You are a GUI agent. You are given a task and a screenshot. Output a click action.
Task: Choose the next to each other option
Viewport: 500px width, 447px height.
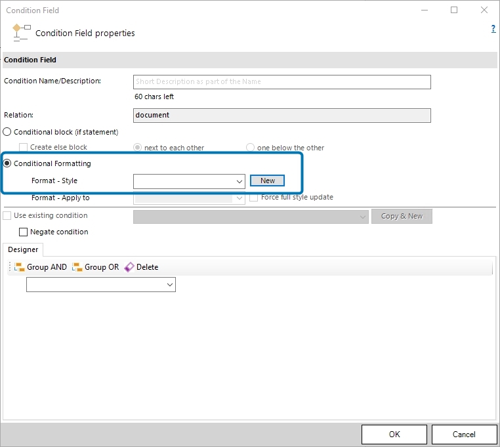tap(137, 148)
